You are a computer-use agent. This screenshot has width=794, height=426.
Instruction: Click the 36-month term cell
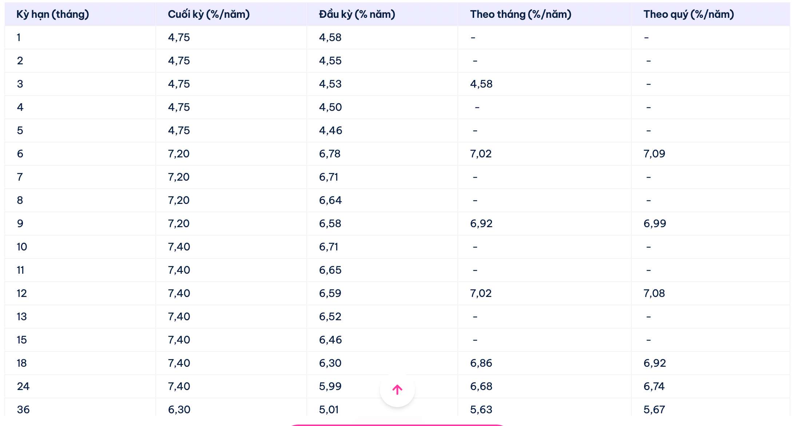point(23,410)
